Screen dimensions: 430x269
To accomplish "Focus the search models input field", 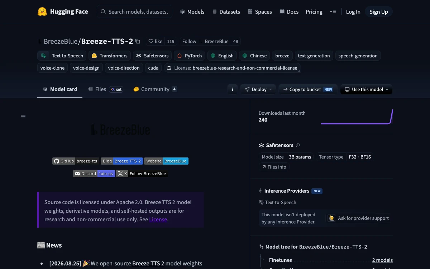I will click(135, 11).
